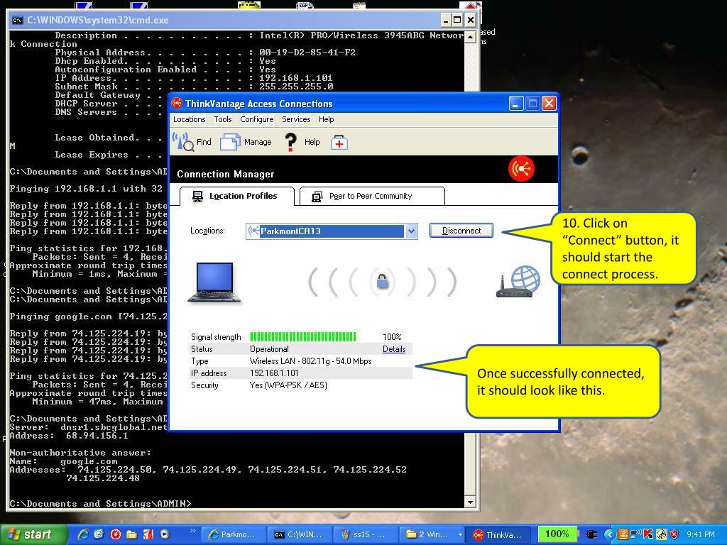The image size is (727, 545).
Task: Click the padlock in the signal animation
Action: coord(382,281)
